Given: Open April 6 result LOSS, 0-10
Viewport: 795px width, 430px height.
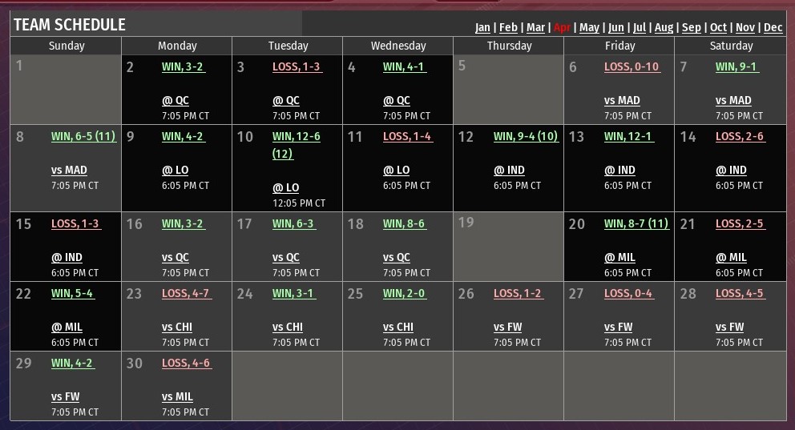Looking at the screenshot, I should [632, 66].
